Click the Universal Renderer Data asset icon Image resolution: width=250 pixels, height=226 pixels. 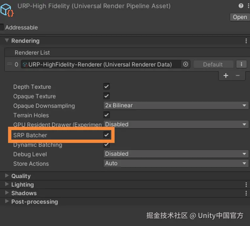tap(25, 65)
